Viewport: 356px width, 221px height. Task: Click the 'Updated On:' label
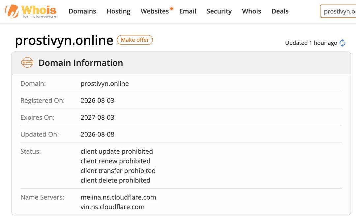[40, 135]
